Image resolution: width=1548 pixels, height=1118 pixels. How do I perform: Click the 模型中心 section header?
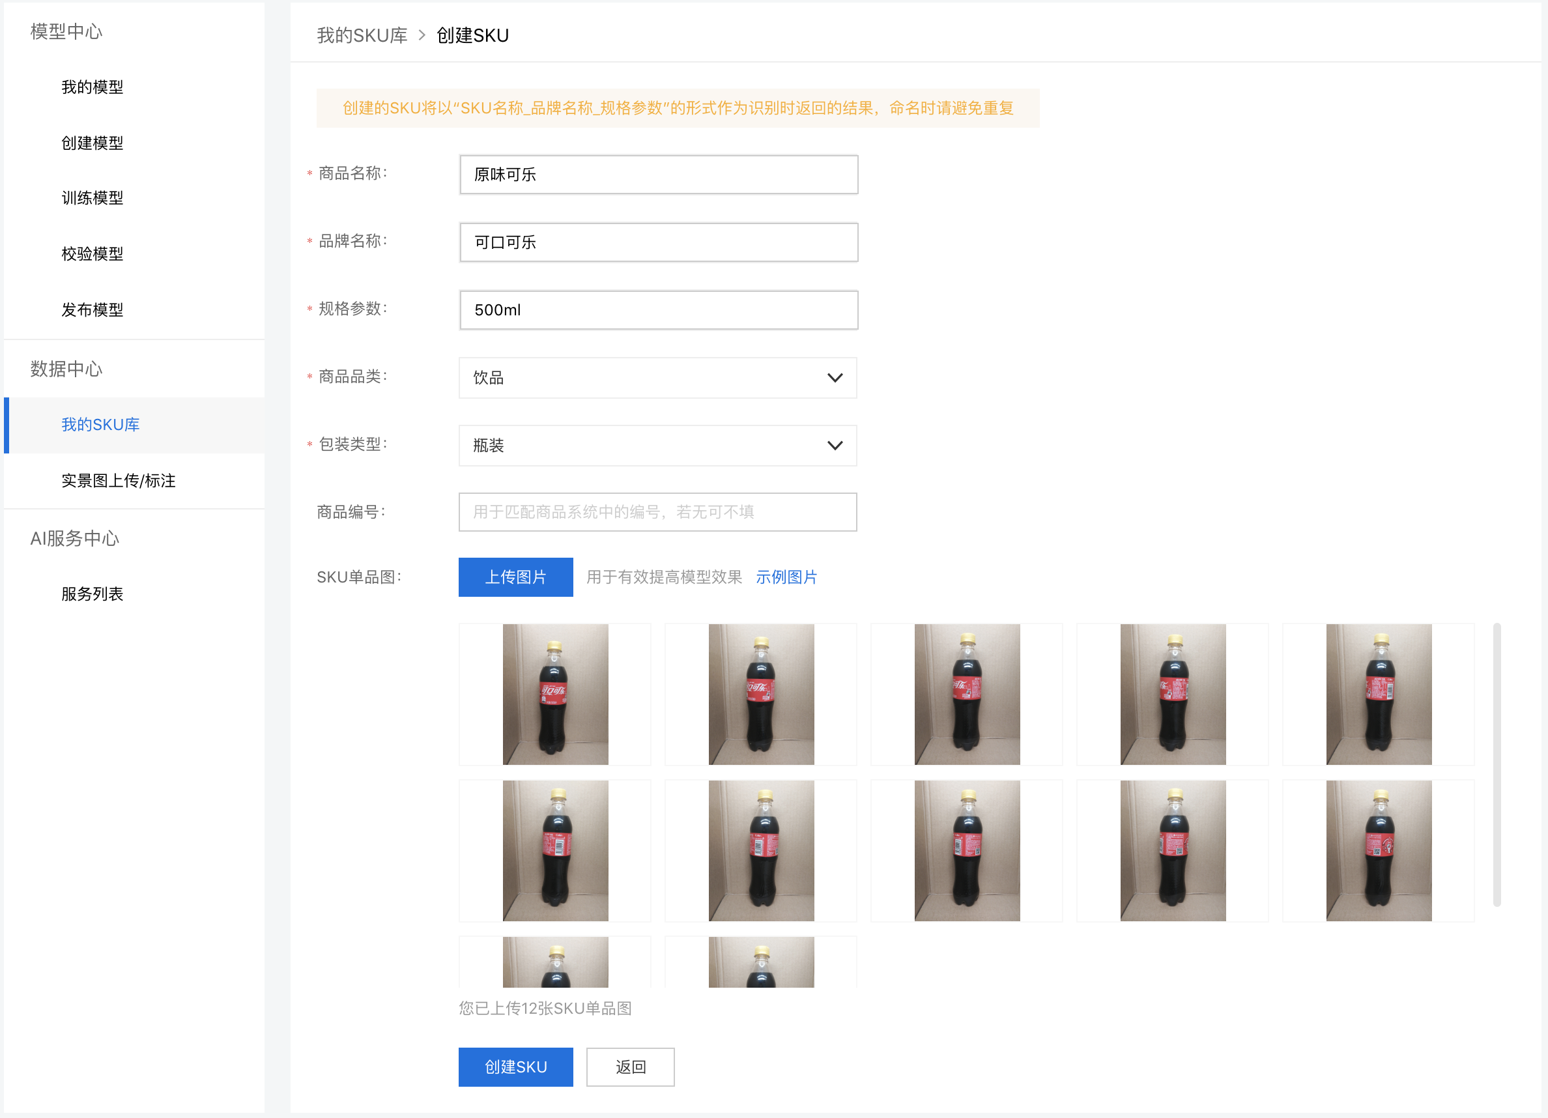(66, 31)
